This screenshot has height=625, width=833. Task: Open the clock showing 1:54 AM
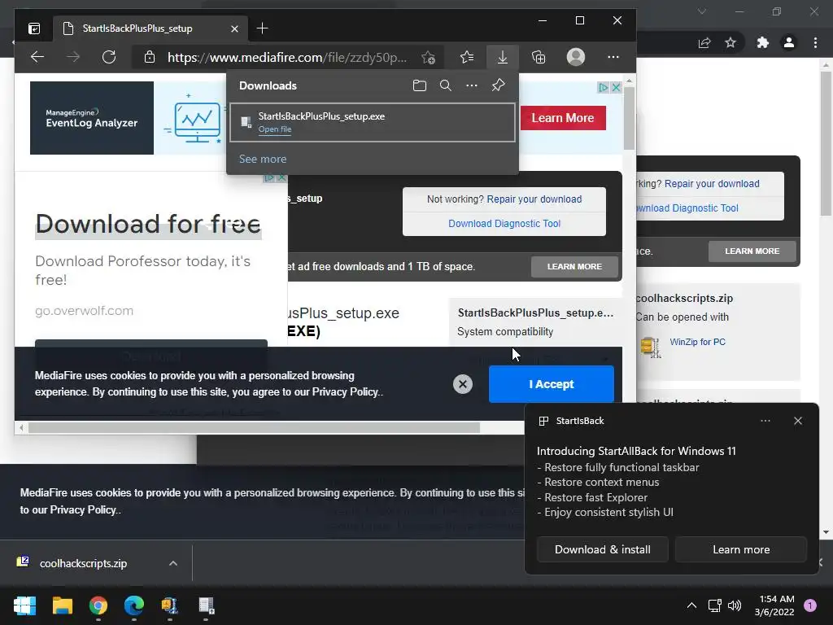(x=774, y=605)
